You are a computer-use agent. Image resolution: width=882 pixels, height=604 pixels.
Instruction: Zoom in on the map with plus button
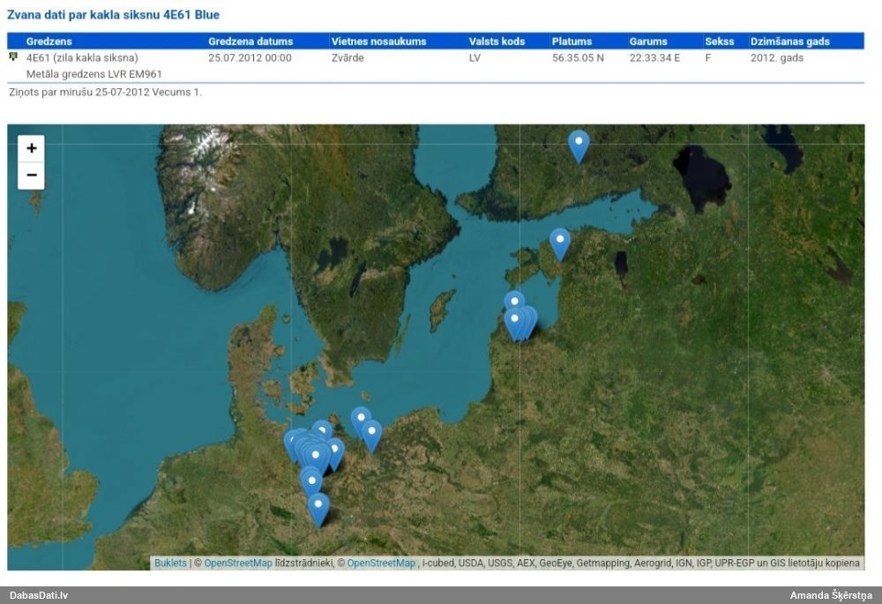tap(32, 148)
